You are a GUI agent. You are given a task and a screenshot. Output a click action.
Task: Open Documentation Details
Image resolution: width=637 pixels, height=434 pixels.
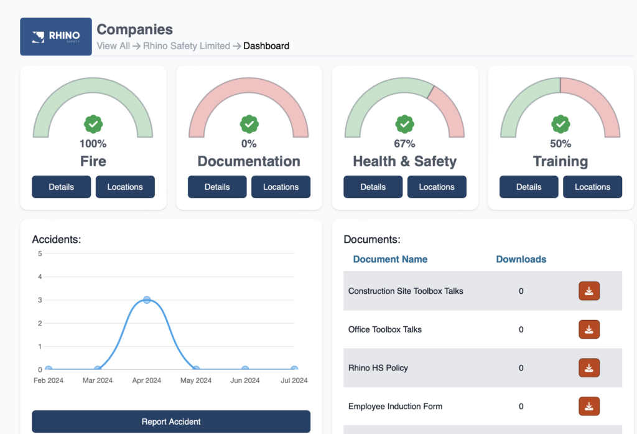tap(217, 187)
